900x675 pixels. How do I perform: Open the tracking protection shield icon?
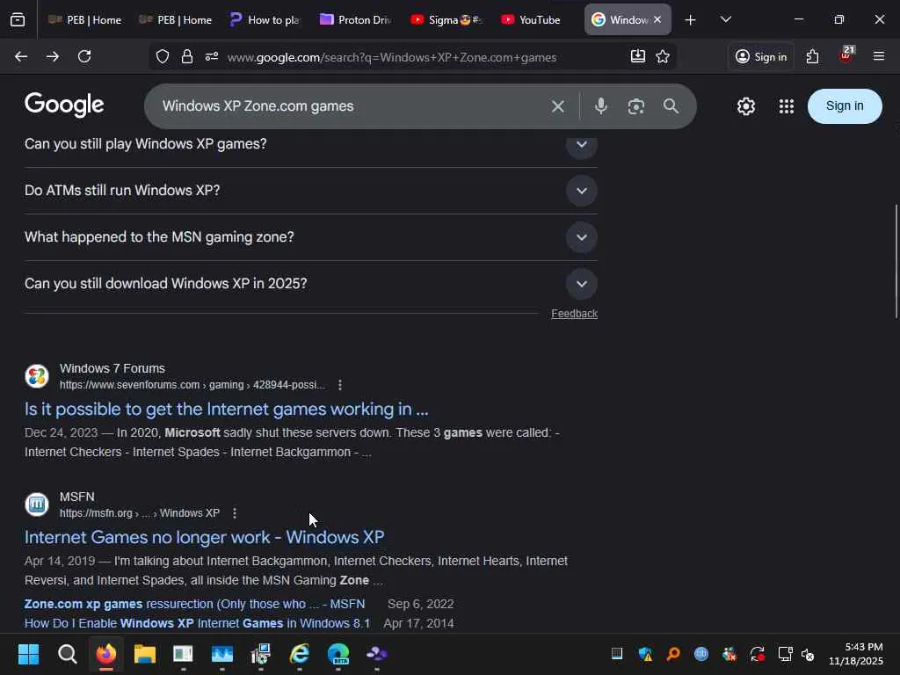[x=163, y=56]
